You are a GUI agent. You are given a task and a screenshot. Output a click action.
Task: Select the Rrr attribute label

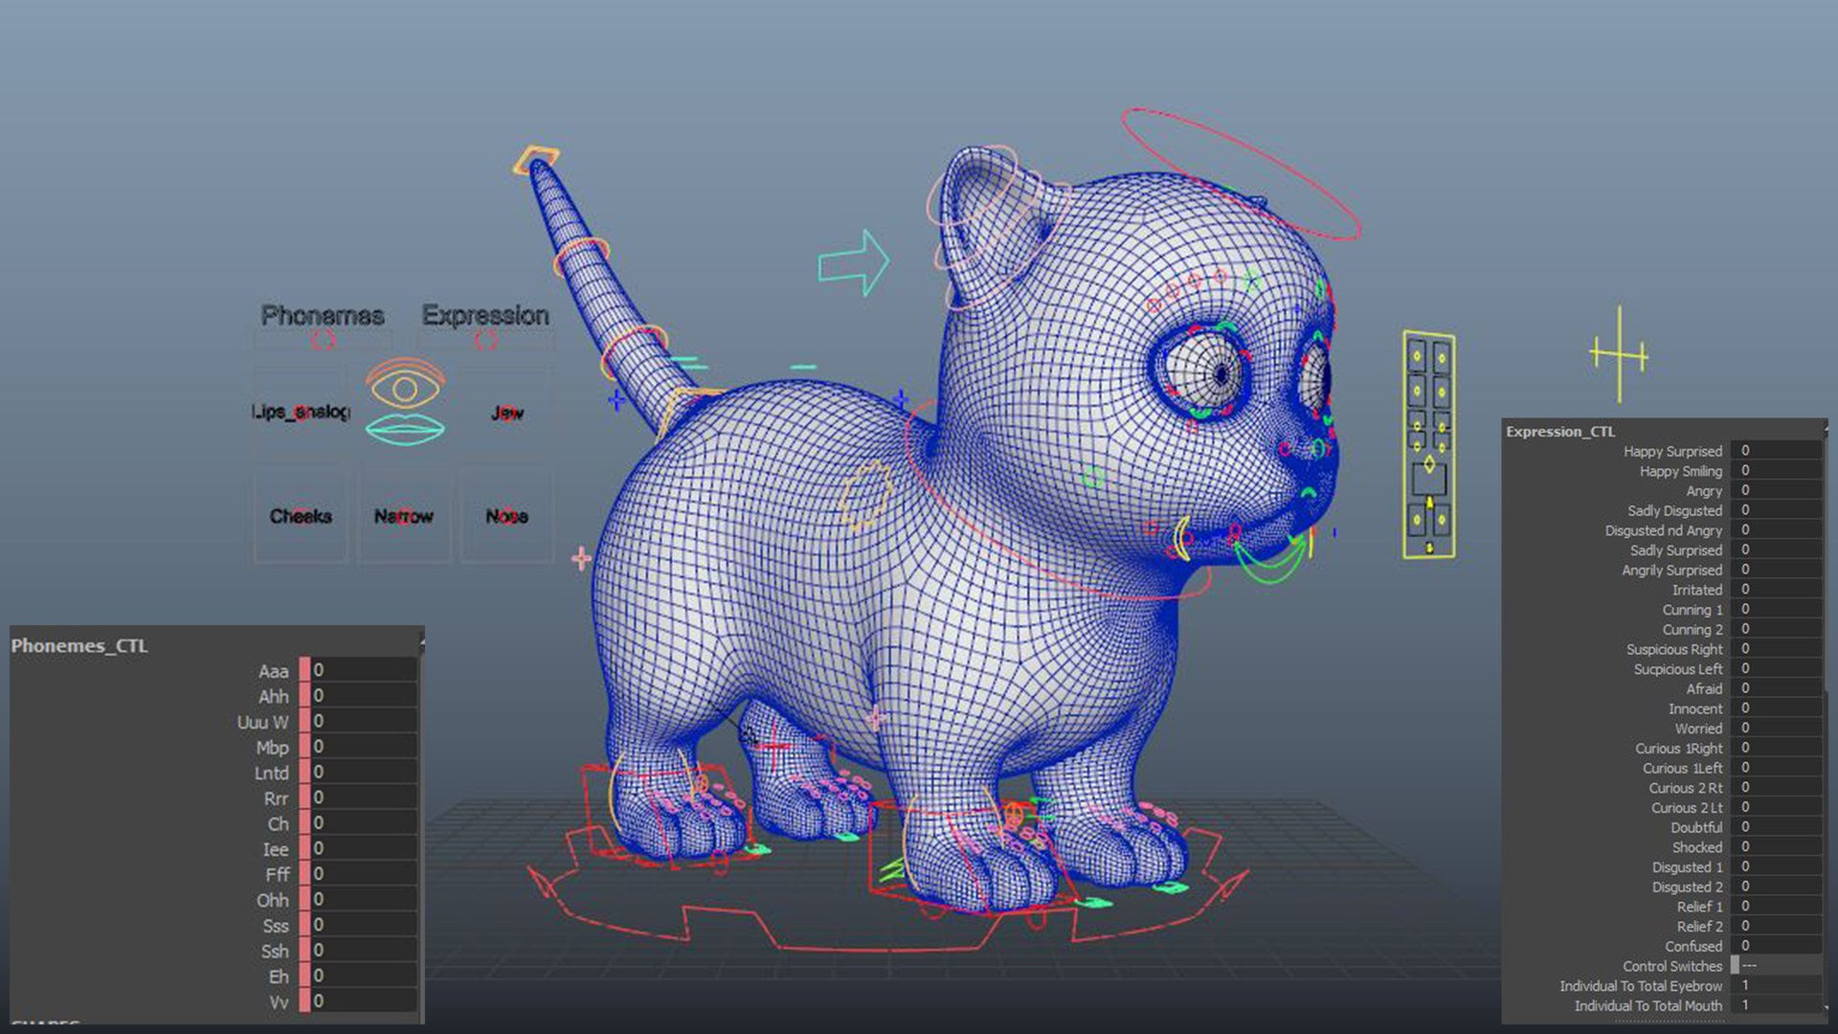276,798
